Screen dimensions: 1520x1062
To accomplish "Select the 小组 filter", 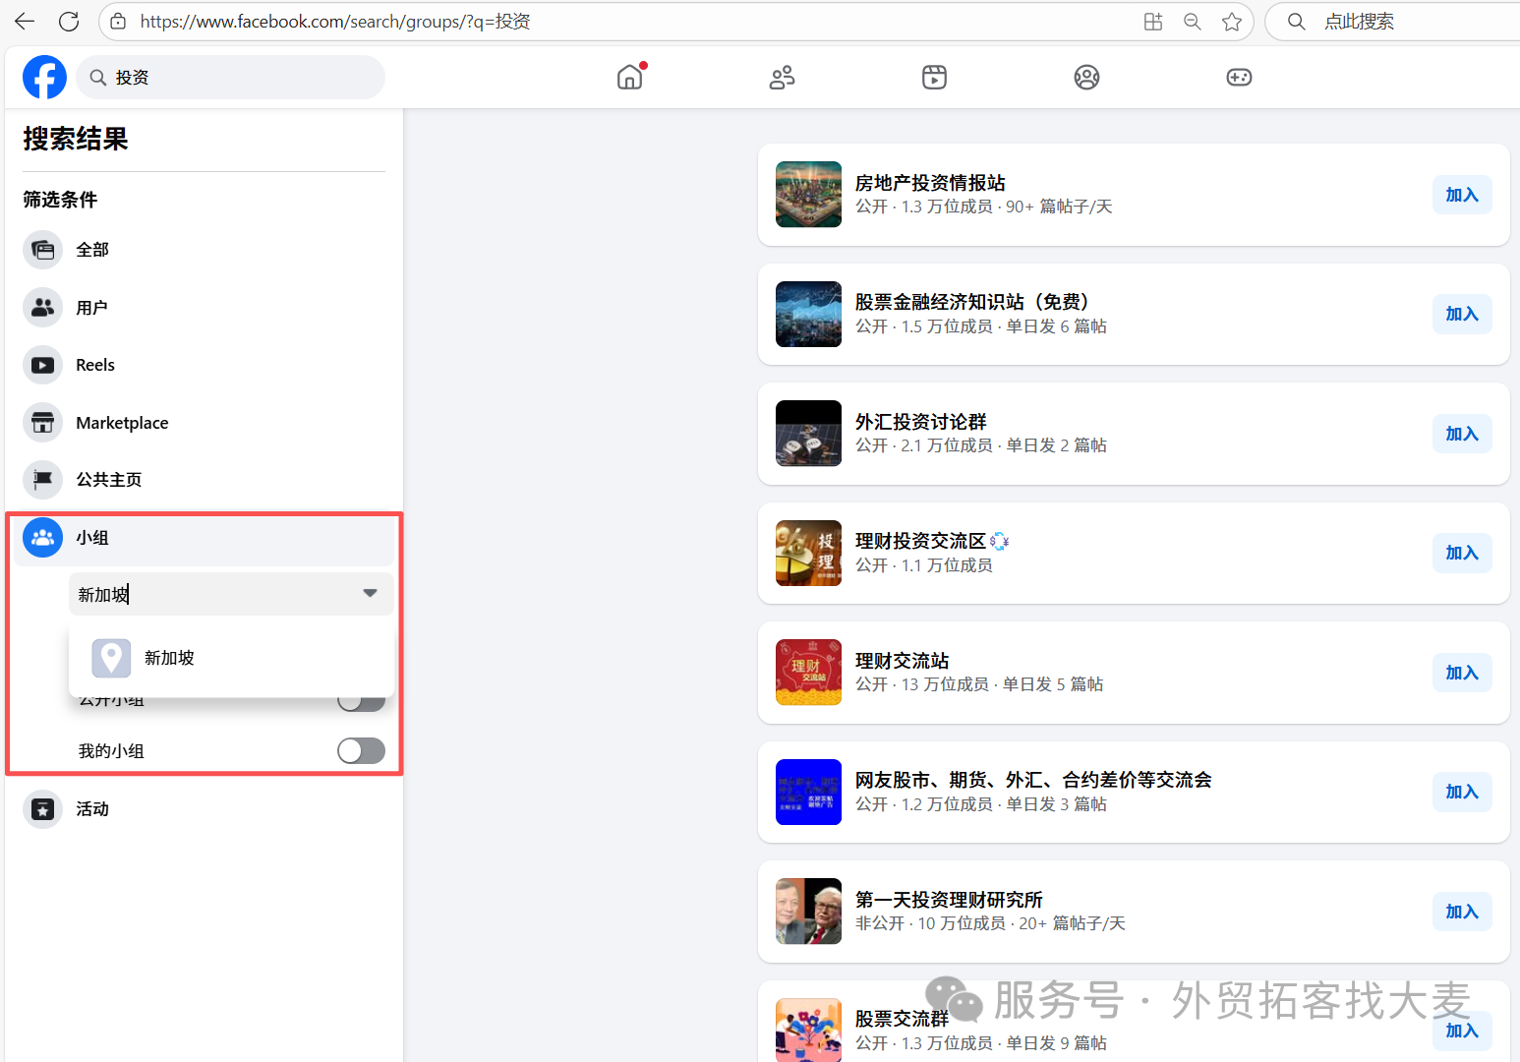I will (x=204, y=538).
